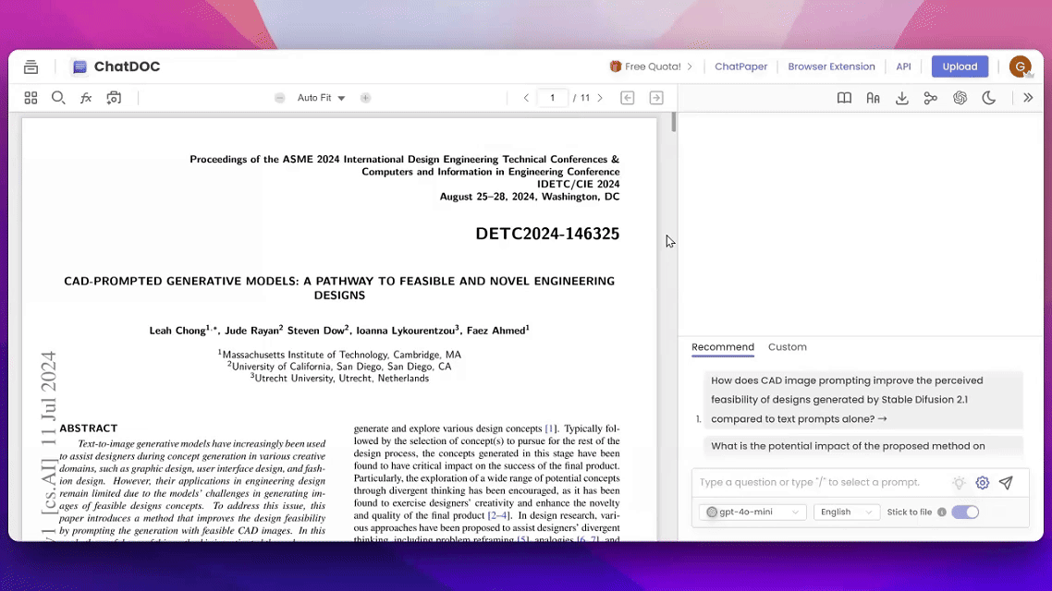Open the thumbnail grid view
The width and height of the screenshot is (1052, 591).
tap(31, 98)
